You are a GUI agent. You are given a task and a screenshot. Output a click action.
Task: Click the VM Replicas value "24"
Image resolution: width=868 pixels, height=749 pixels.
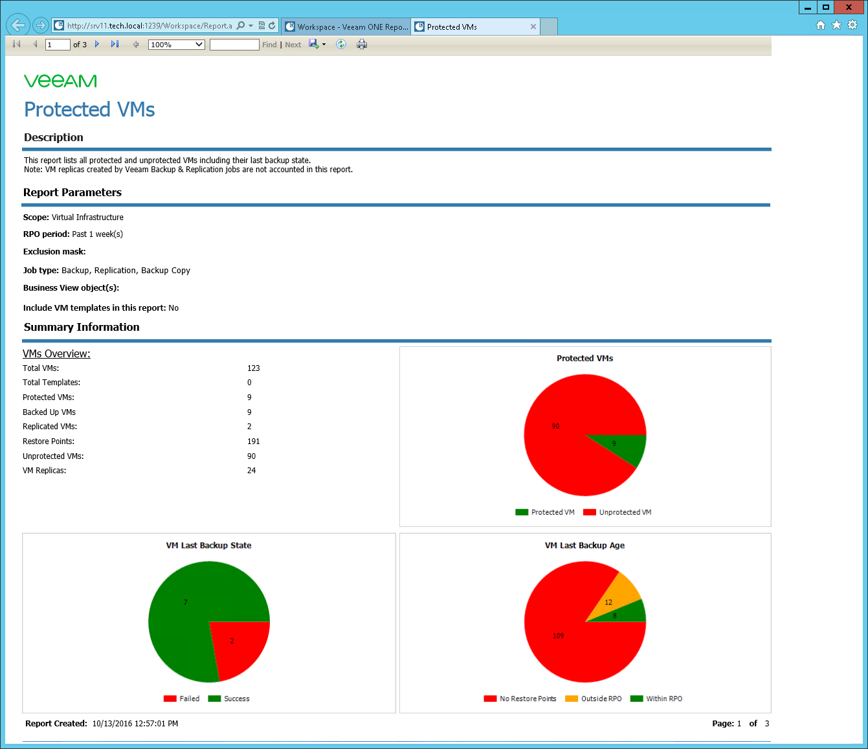(x=251, y=471)
